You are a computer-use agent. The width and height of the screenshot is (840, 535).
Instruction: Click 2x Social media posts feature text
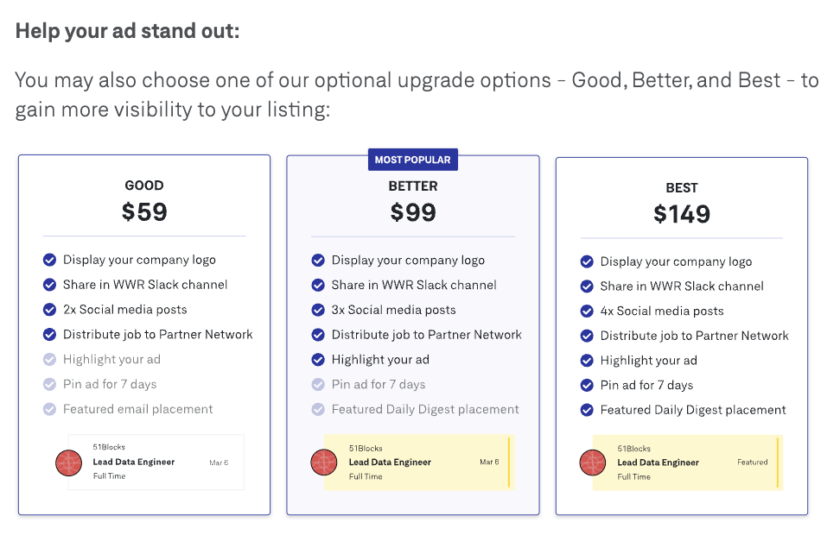125,310
